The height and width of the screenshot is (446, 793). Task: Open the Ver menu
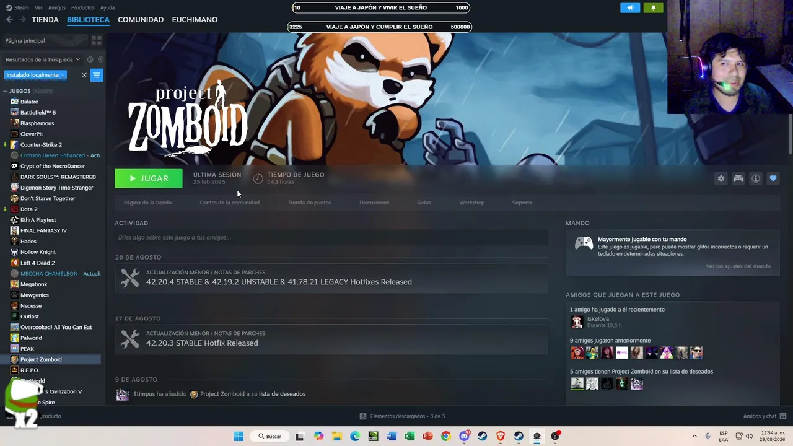click(39, 7)
